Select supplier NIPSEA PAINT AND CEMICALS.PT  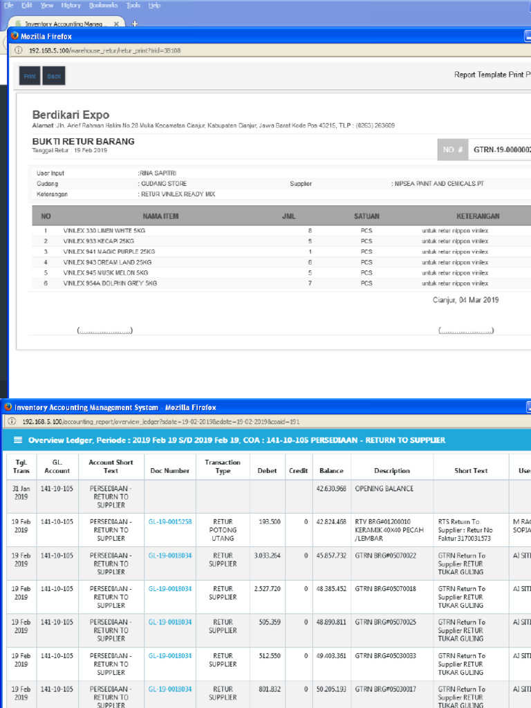coord(439,184)
